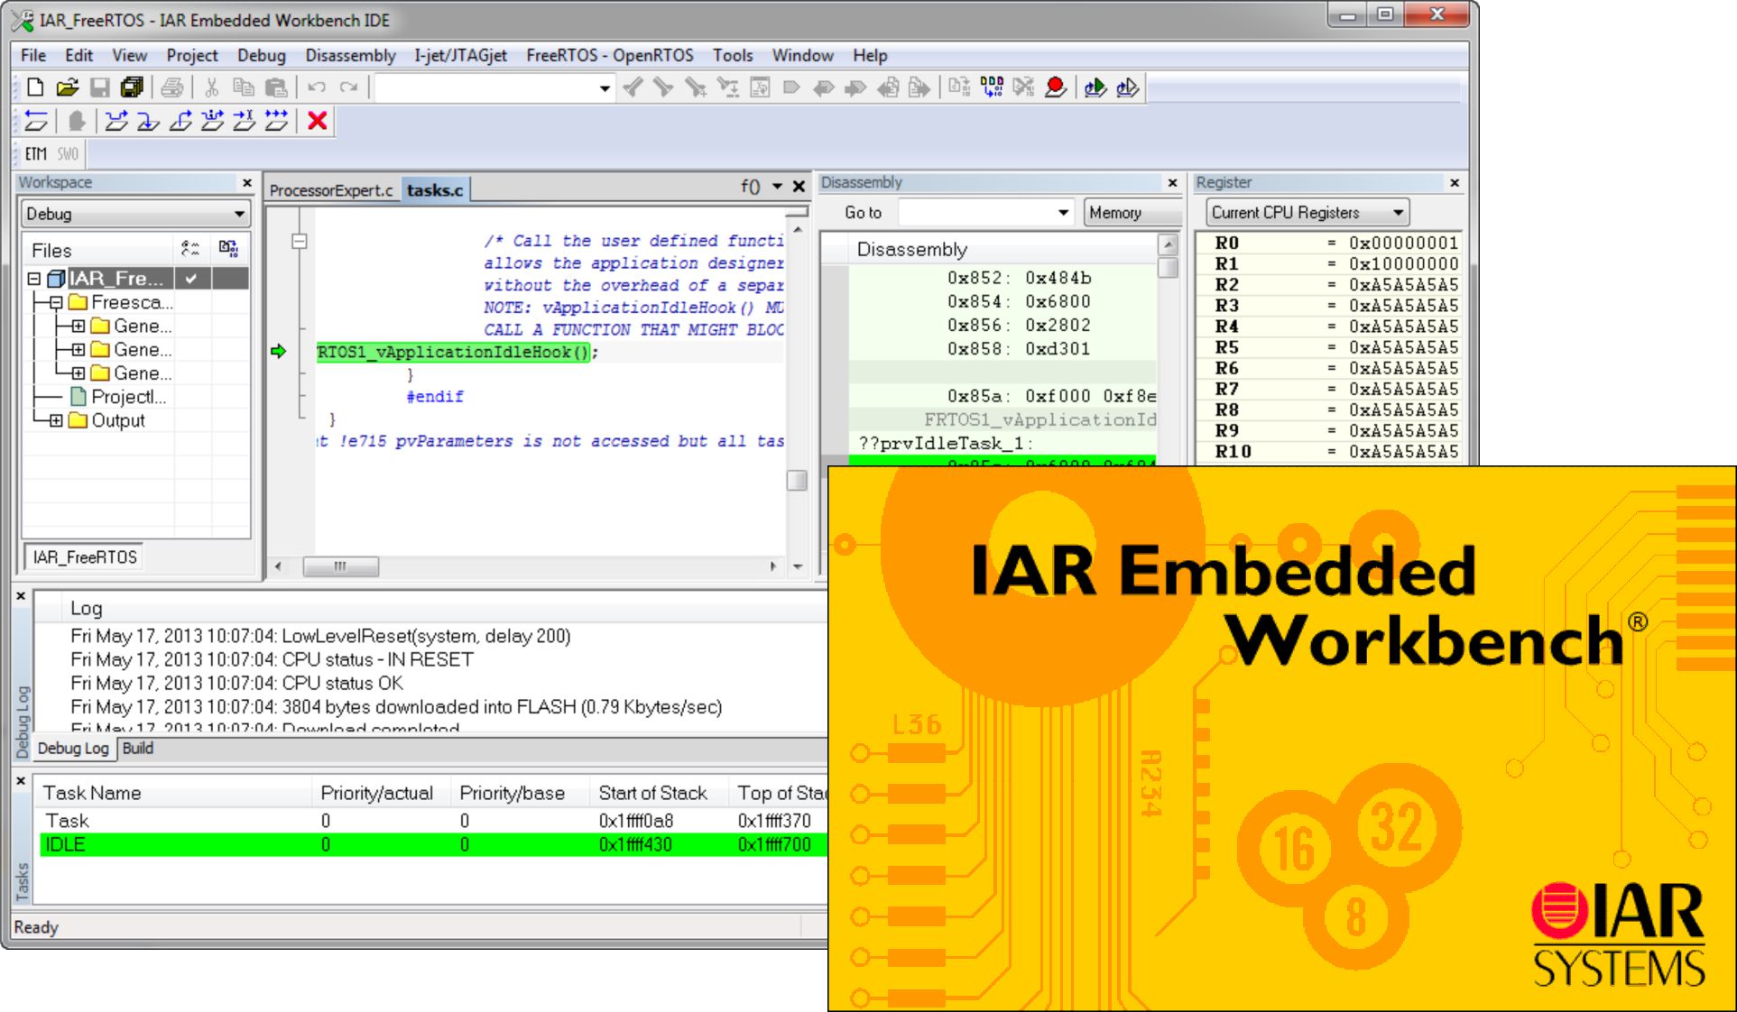Open the quick search dropdown arrow
The image size is (1737, 1012).
pos(604,87)
